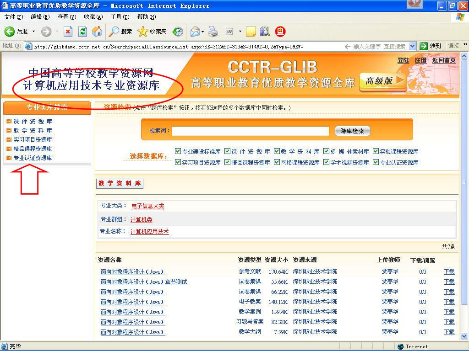469x351 pixels.
Task: Open 面向对象程序设计(Java)章节测试 resource link
Action: click(x=144, y=282)
